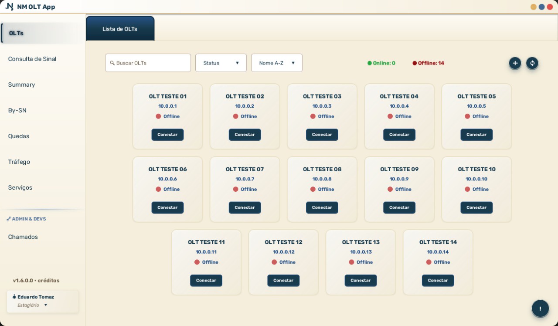The width and height of the screenshot is (558, 326).
Task: Select OLTs in the sidebar
Action: tap(43, 33)
